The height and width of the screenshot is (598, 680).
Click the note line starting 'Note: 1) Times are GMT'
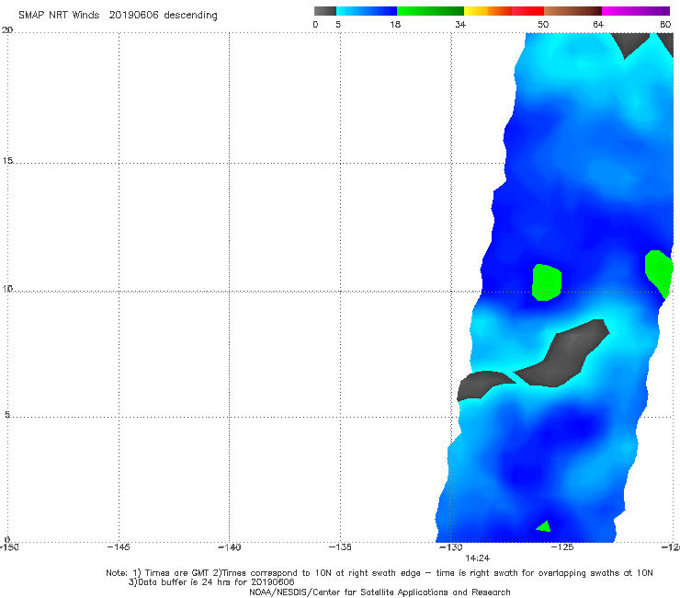point(379,573)
